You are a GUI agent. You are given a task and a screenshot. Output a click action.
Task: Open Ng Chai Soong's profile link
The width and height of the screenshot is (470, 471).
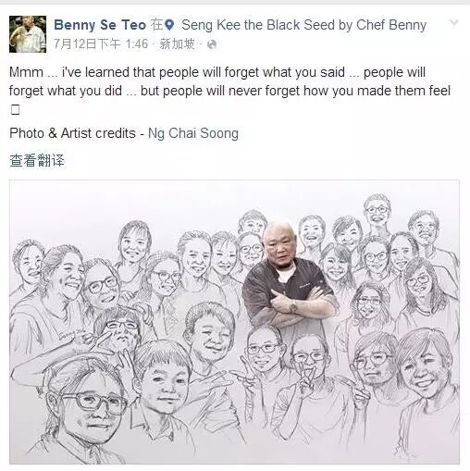coord(193,133)
